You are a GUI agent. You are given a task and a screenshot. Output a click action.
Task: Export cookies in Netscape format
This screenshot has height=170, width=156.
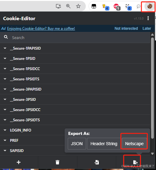pyautogui.click(x=134, y=144)
